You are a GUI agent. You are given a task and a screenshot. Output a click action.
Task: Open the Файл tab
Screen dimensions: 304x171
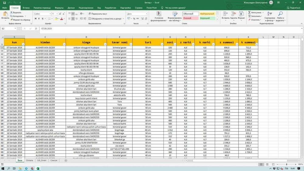5,8
